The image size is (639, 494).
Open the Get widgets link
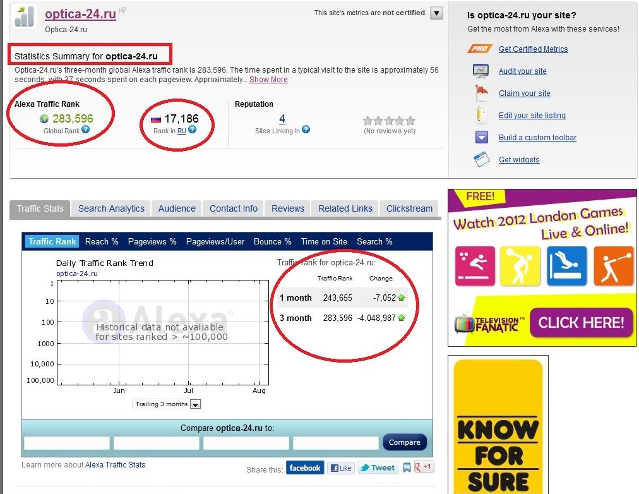point(519,159)
